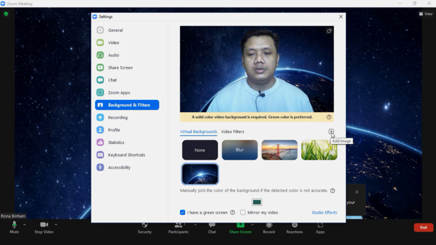Click rotate preview icon on video preview
Viewport: 436px width, 245px height.
(x=329, y=31)
